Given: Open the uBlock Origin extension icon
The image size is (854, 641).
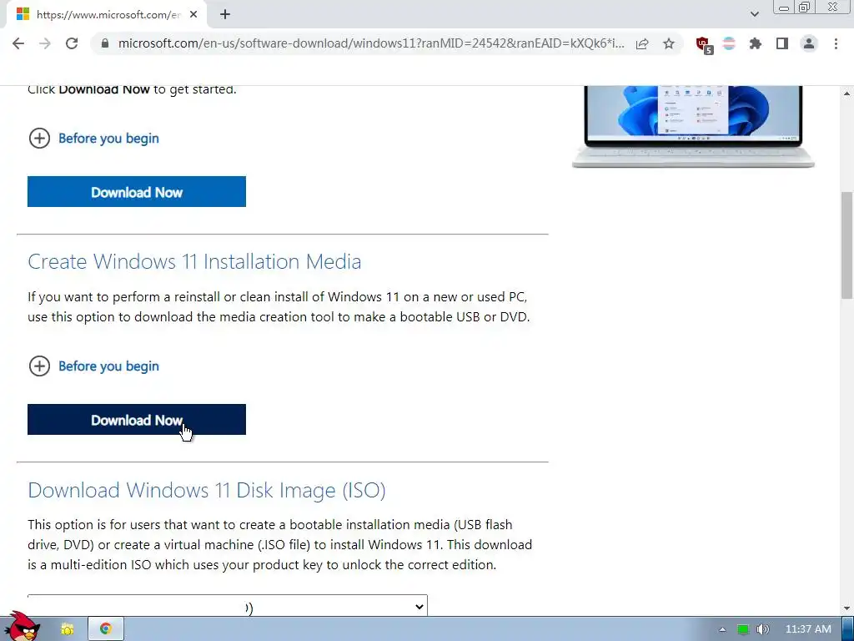Looking at the screenshot, I should (x=704, y=44).
